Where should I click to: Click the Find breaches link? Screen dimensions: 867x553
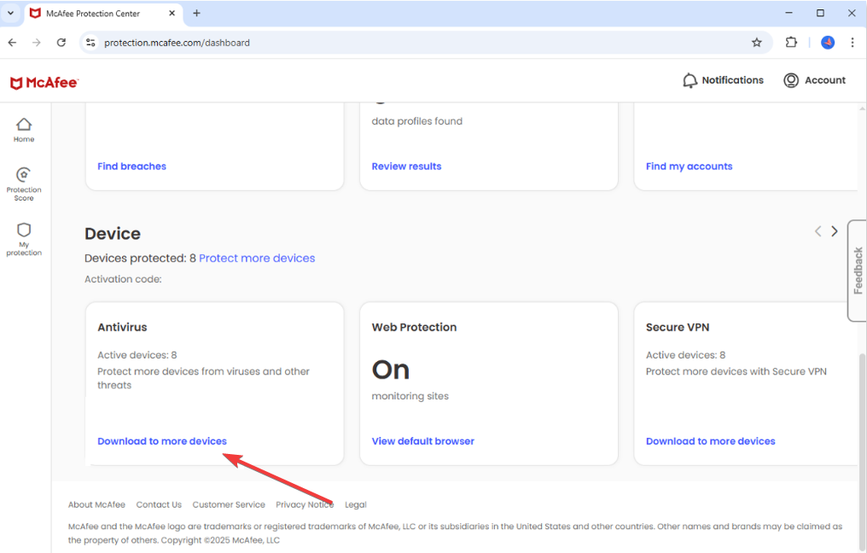pos(131,166)
